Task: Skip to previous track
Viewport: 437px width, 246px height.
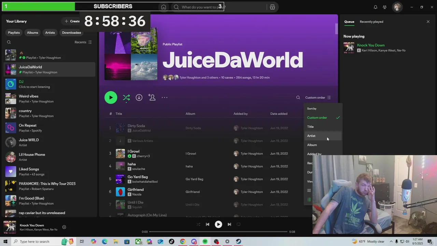Action: click(x=207, y=224)
